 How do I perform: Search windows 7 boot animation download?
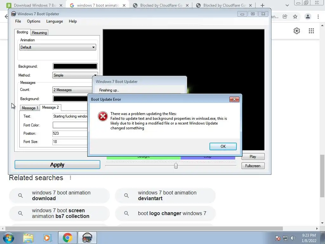[x=59, y=195]
